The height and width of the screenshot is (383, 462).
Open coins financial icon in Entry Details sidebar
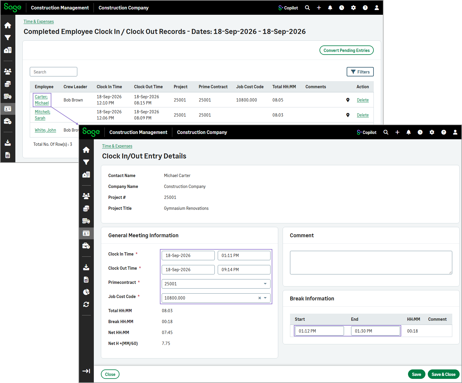coord(86,209)
